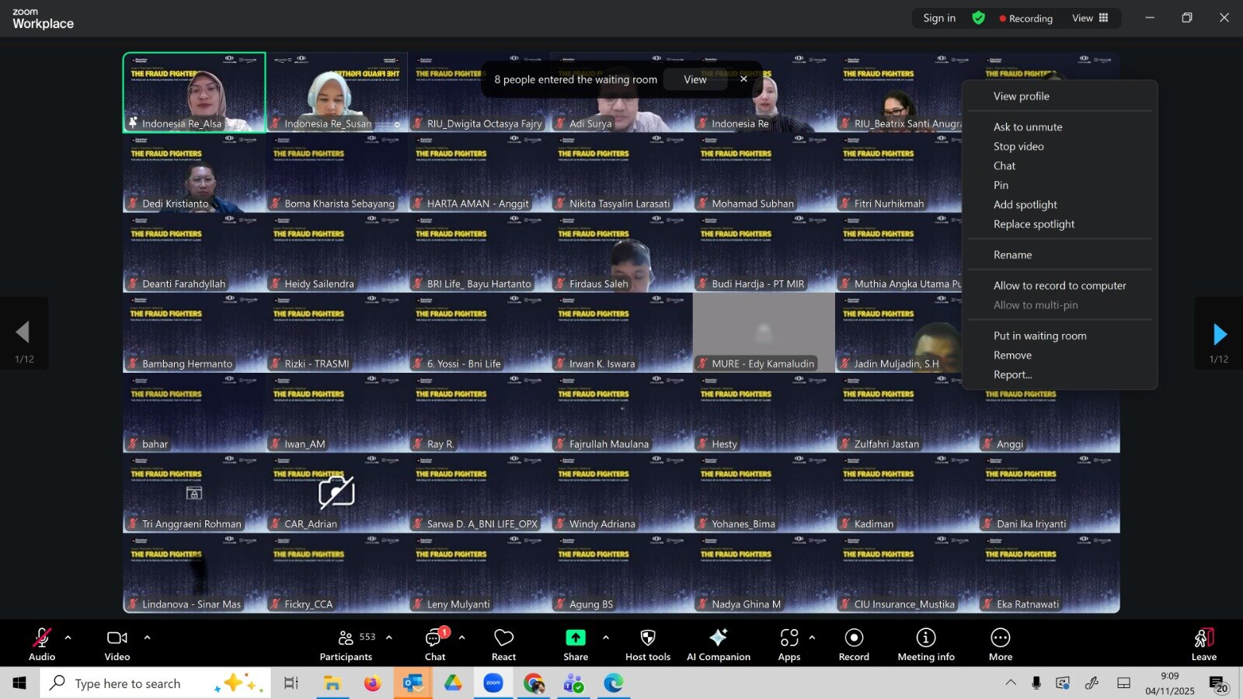
Task: Open the View layout dropdown
Action: [x=1090, y=18]
